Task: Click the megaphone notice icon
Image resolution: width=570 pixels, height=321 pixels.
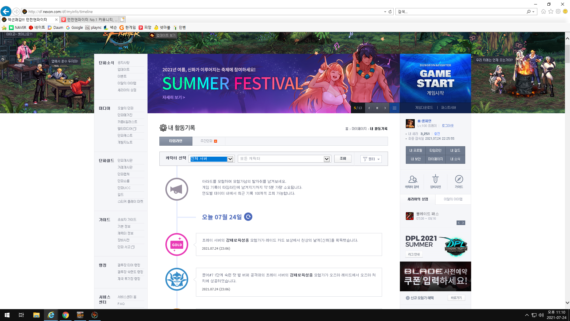Action: coord(177,189)
